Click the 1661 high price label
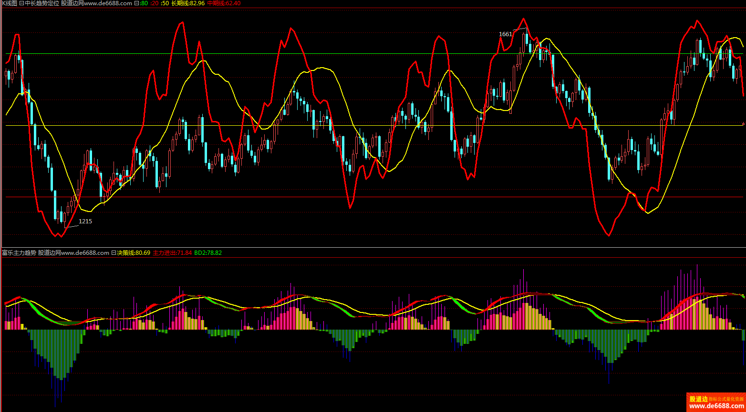746x412 pixels. tap(505, 34)
